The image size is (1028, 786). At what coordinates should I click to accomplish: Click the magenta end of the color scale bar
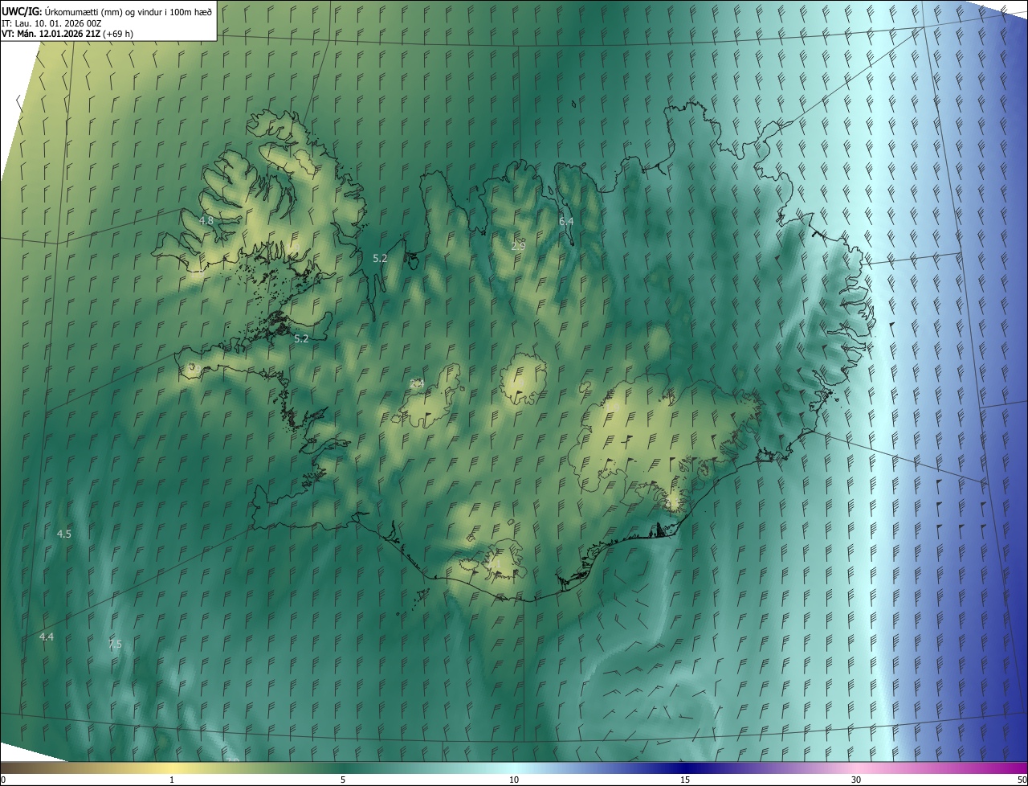[x=1012, y=768]
